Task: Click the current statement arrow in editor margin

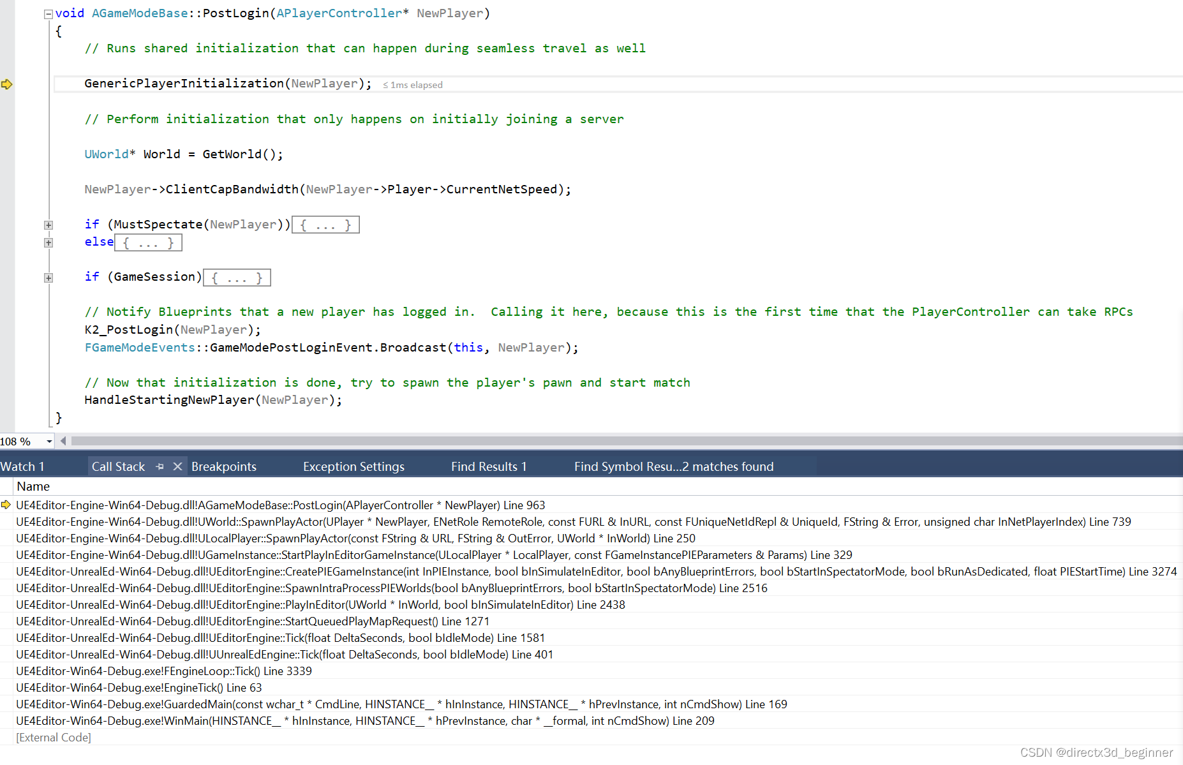Action: pyautogui.click(x=7, y=84)
